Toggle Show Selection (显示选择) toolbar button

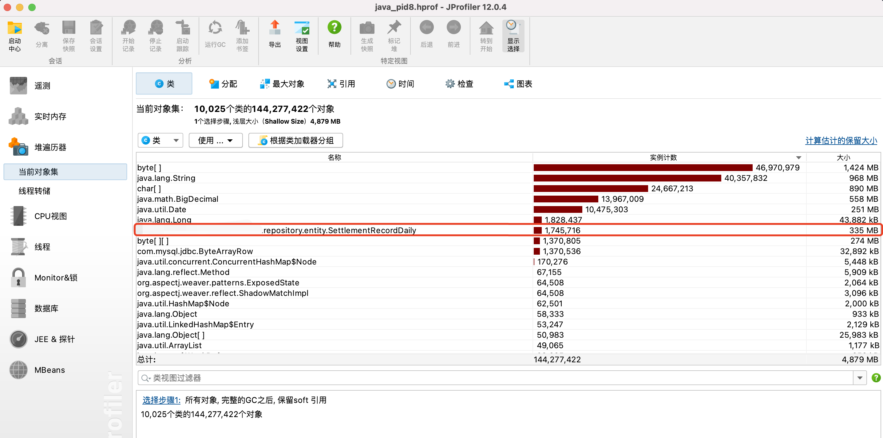[513, 36]
